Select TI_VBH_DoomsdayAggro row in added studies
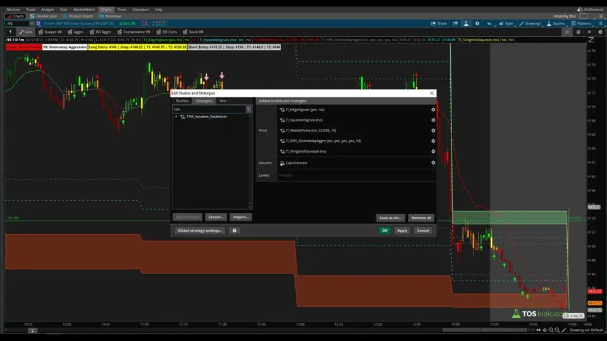 coord(357,141)
